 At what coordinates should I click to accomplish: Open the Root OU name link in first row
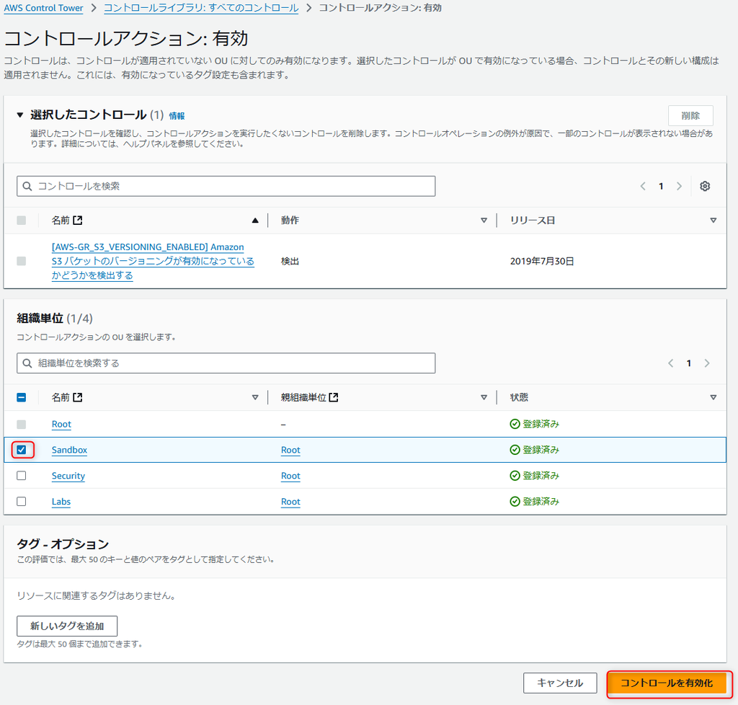pyautogui.click(x=61, y=425)
